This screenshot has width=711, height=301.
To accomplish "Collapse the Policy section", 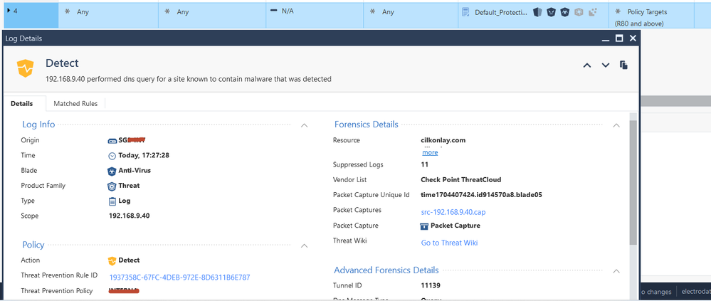I will 304,245.
